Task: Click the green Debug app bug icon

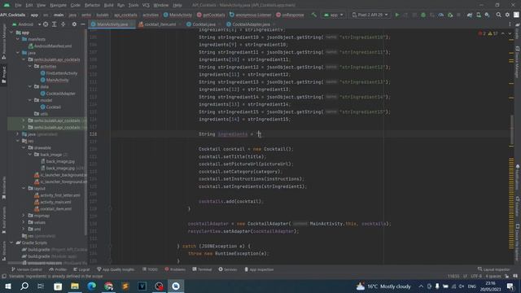Action: [x=423, y=15]
